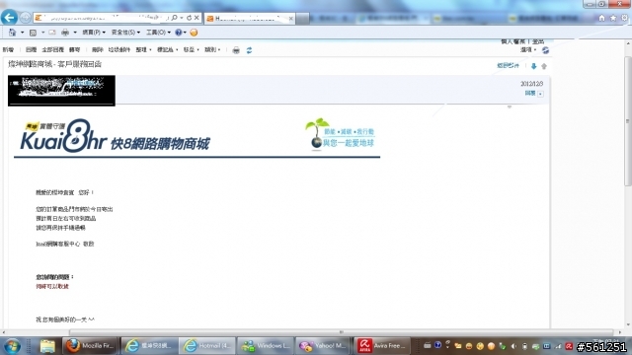Go back with the browser Back arrow
Screen dimensions: 632x355
(x=9, y=18)
